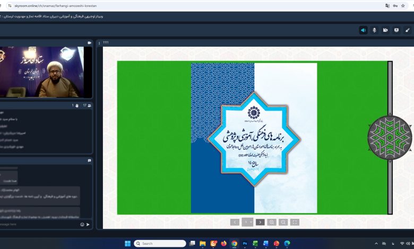The image size is (414, 249).
Task: Click the video panel camera icon
Action: coord(89,42)
